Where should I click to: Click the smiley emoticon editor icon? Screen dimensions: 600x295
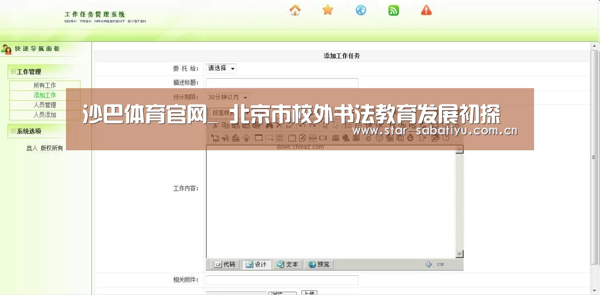(x=379, y=138)
